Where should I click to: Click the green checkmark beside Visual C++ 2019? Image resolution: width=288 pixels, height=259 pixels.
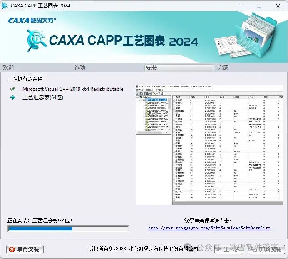[x=12, y=89]
